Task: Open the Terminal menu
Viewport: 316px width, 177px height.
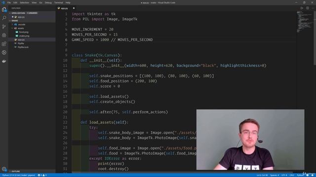Action: [59, 2]
